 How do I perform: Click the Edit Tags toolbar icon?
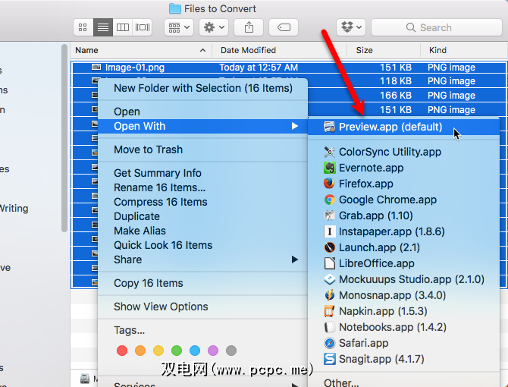pyautogui.click(x=284, y=27)
